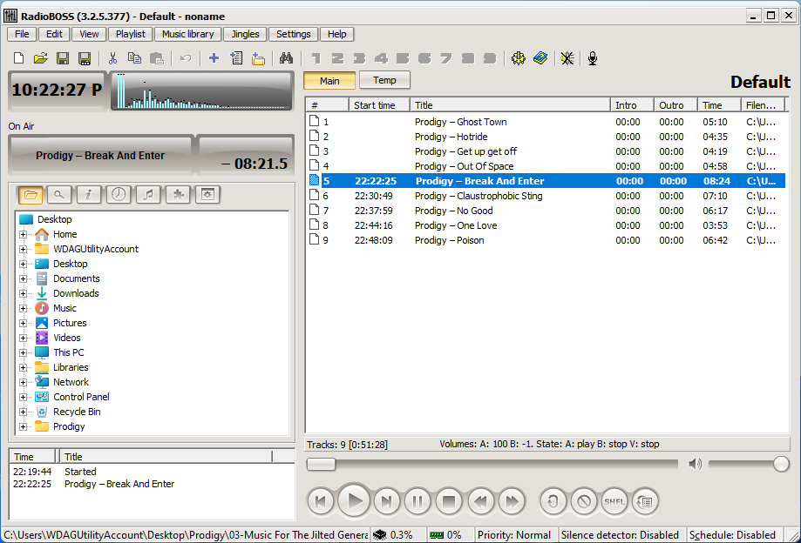Open the Edit menu
801x543 pixels.
click(54, 34)
